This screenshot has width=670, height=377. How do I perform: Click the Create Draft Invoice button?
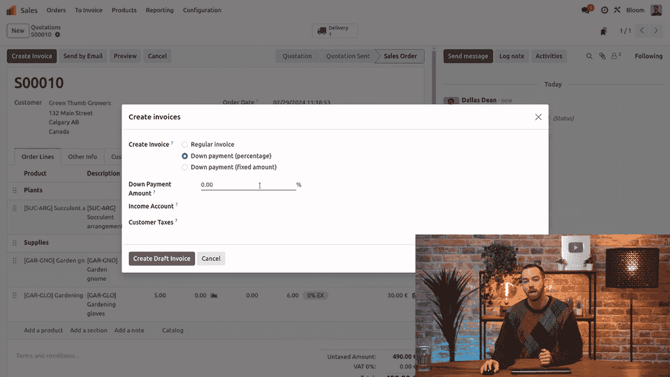click(x=162, y=259)
